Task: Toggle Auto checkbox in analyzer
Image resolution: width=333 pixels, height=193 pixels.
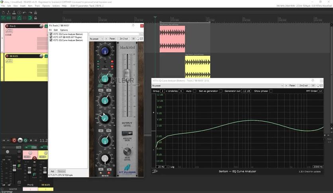Action: coord(194,91)
